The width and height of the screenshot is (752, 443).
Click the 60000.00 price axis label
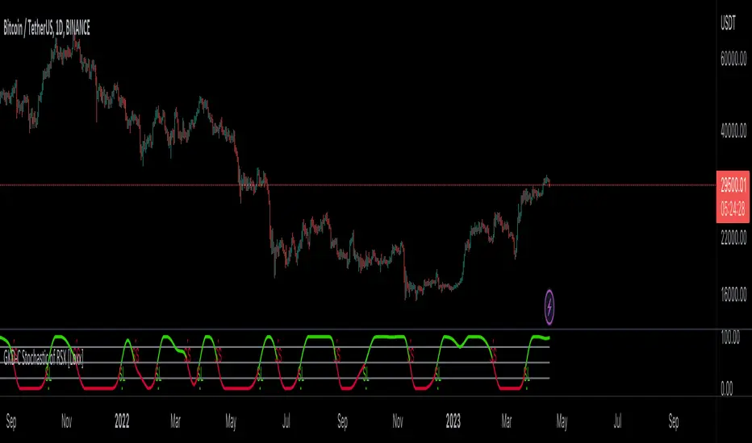(x=733, y=59)
